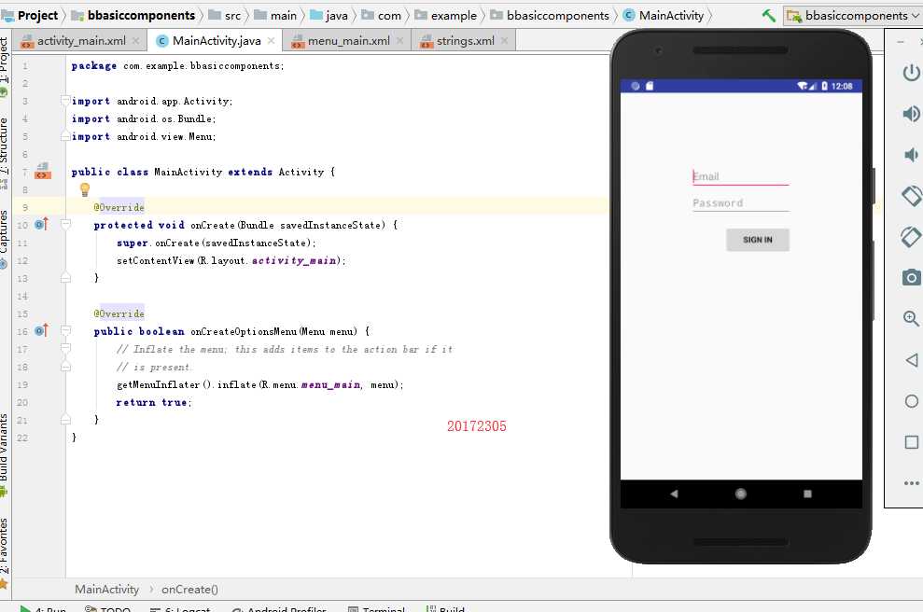This screenshot has height=612, width=923.
Task: Focus the Email input field
Action: [740, 176]
